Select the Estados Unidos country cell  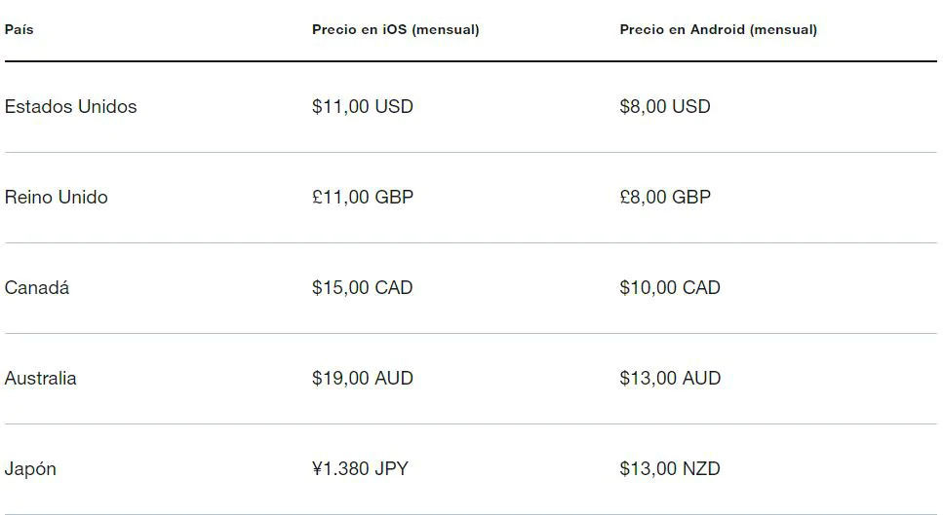70,106
